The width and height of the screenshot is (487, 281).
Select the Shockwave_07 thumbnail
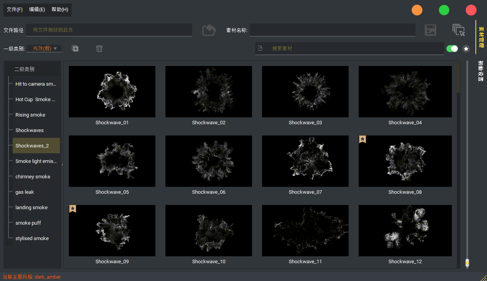tap(305, 161)
